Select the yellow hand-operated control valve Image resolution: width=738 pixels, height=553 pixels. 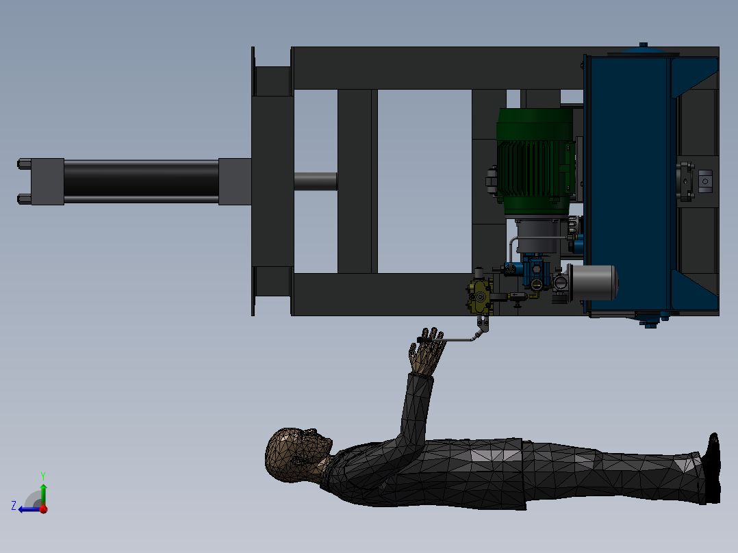point(480,296)
